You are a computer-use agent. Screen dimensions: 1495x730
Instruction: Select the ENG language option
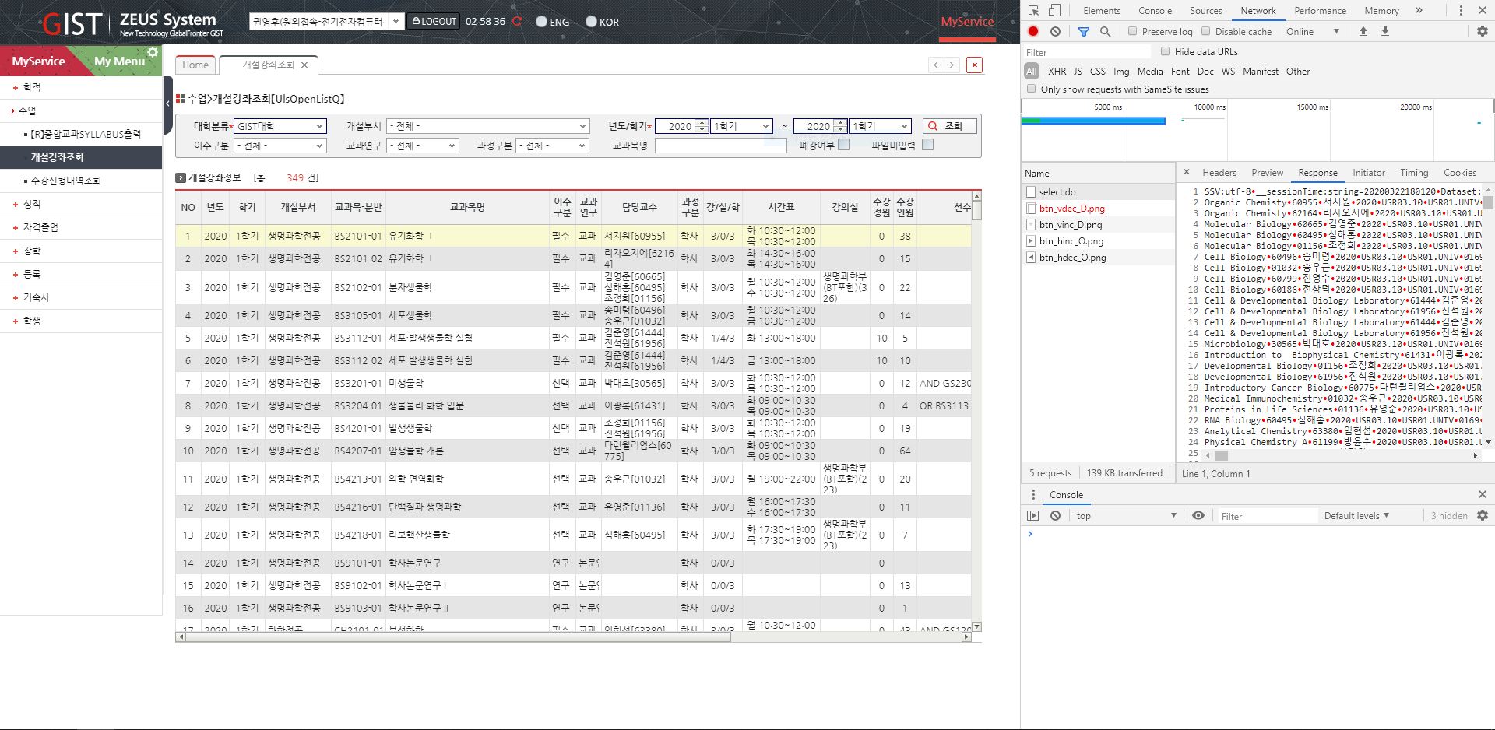pos(542,22)
